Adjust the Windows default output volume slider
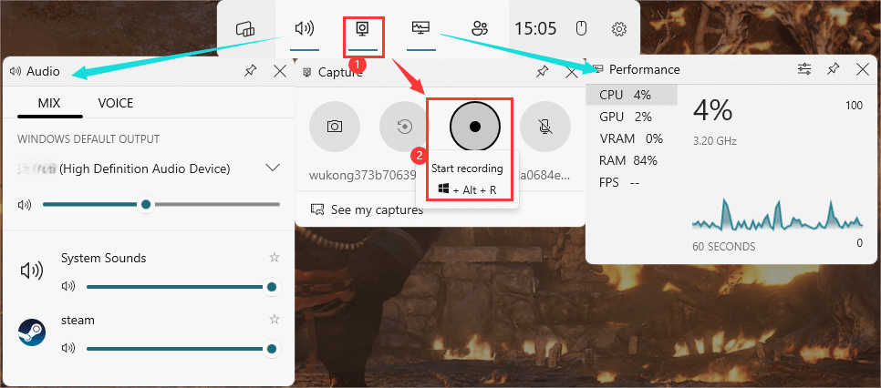This screenshot has height=388, width=881. [161, 205]
